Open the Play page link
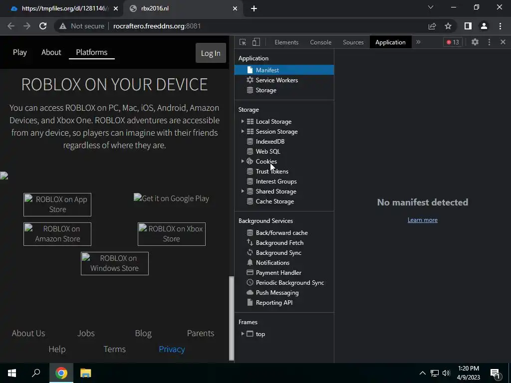This screenshot has width=511, height=383. (20, 52)
